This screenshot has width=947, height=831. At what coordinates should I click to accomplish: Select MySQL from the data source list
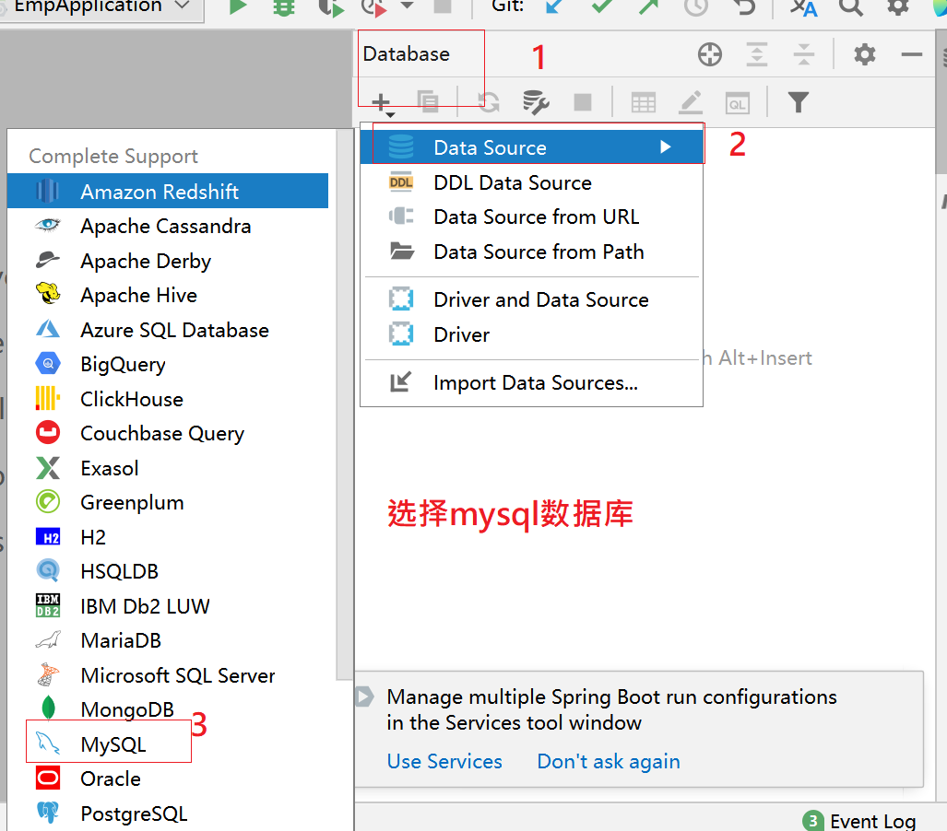pos(112,744)
